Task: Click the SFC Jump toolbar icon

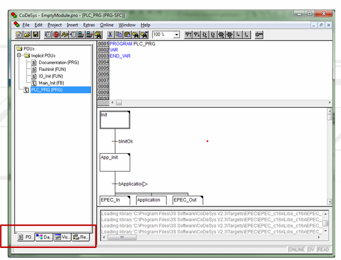Action: pyautogui.click(x=238, y=35)
